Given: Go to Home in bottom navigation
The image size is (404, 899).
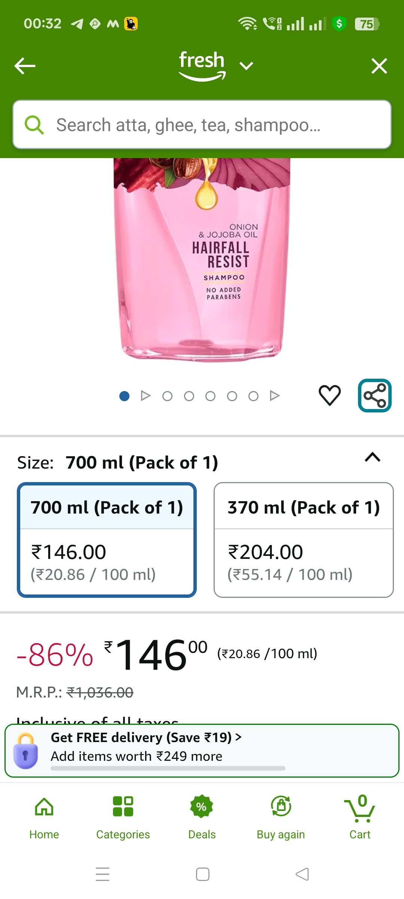Looking at the screenshot, I should (x=44, y=816).
